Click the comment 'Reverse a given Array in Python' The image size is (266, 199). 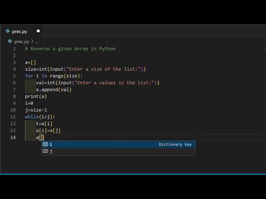click(70, 49)
